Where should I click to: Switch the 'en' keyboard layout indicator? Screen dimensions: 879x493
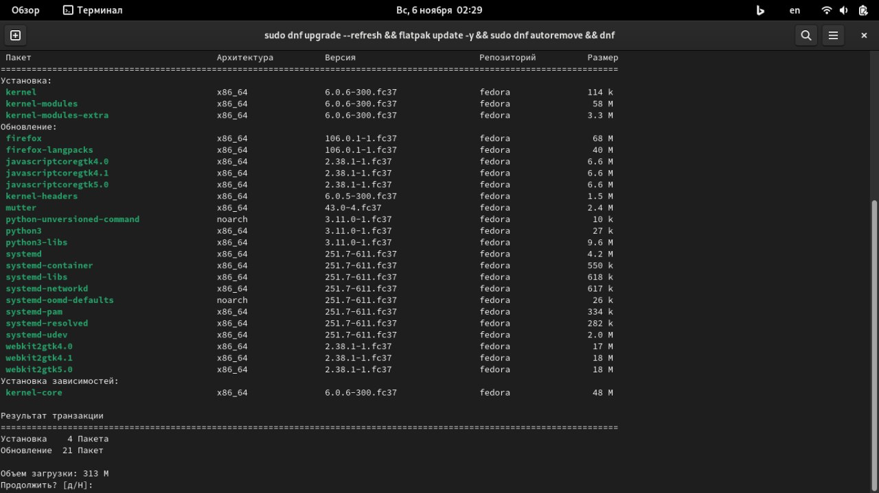click(x=795, y=10)
